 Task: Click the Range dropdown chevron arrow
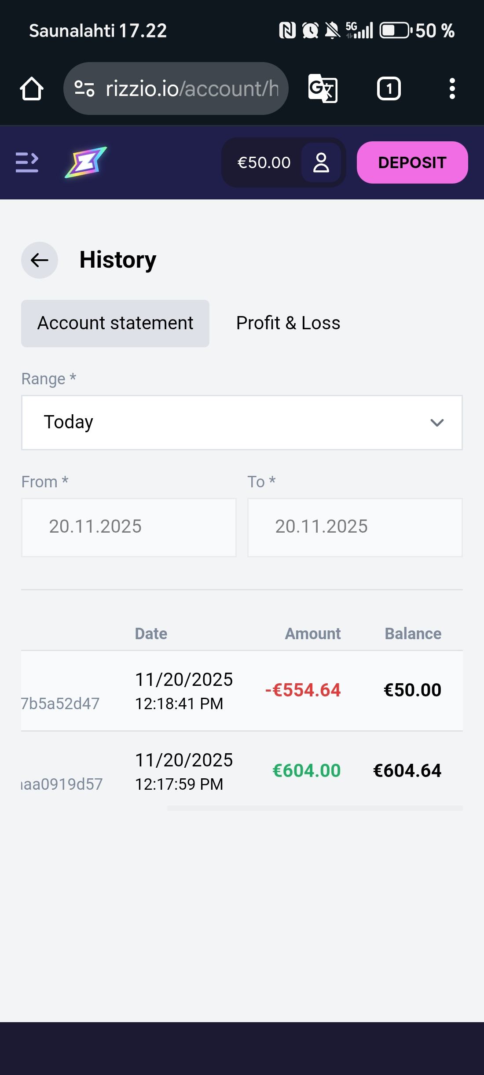(437, 423)
